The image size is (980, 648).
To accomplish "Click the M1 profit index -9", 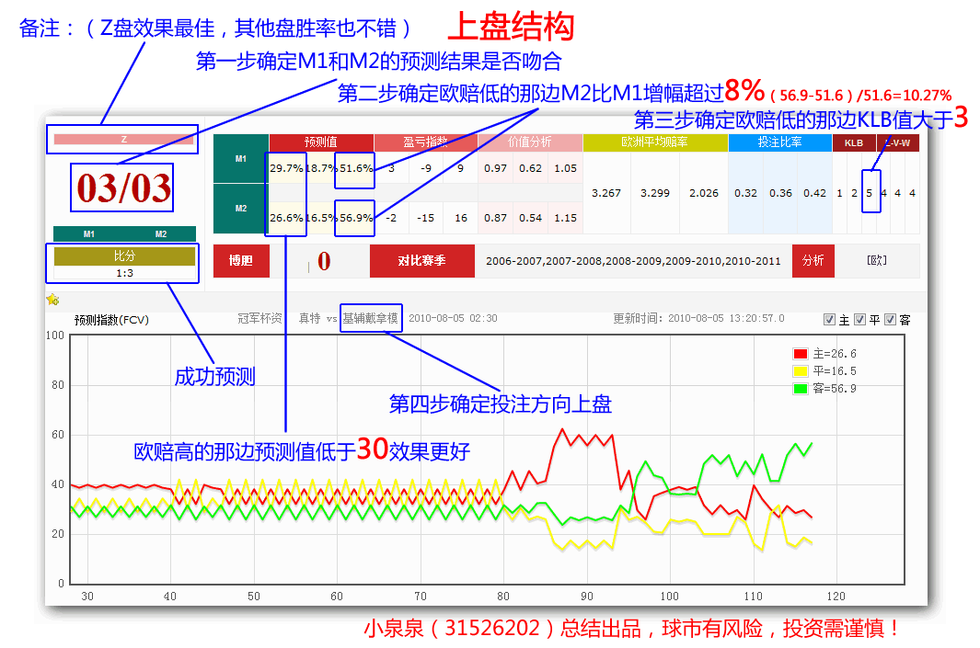I will (x=426, y=168).
